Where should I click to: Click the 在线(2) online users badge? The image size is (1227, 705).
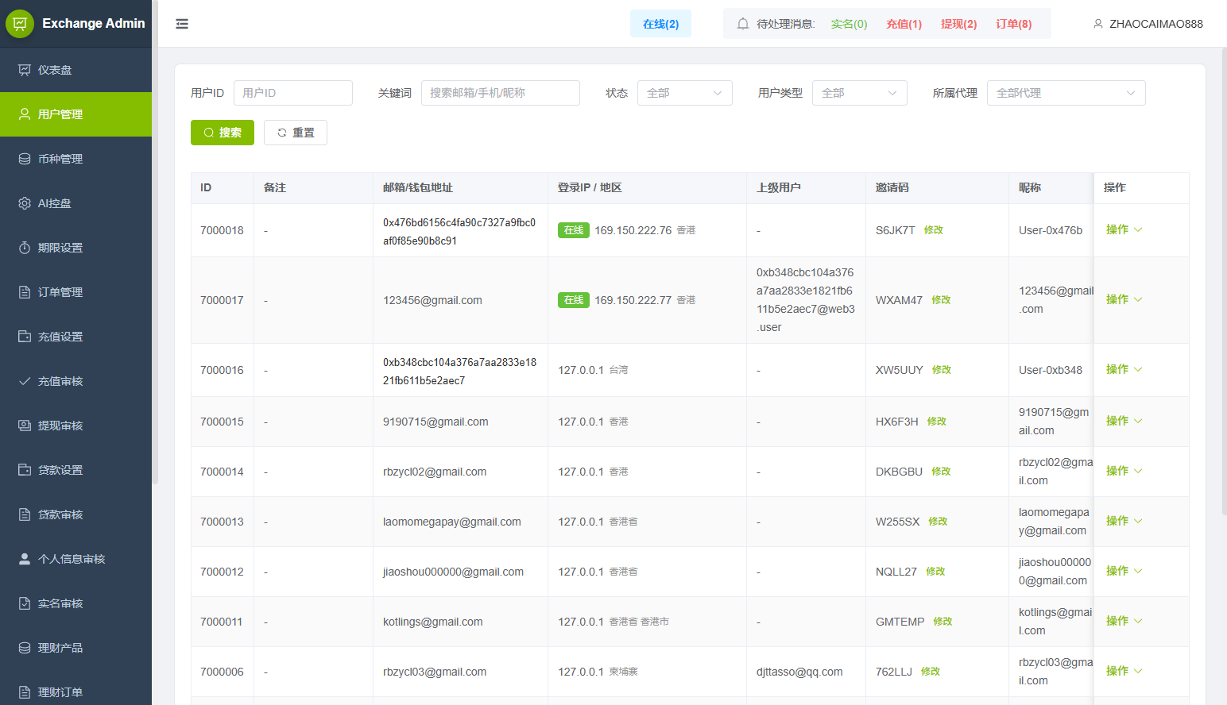(660, 24)
